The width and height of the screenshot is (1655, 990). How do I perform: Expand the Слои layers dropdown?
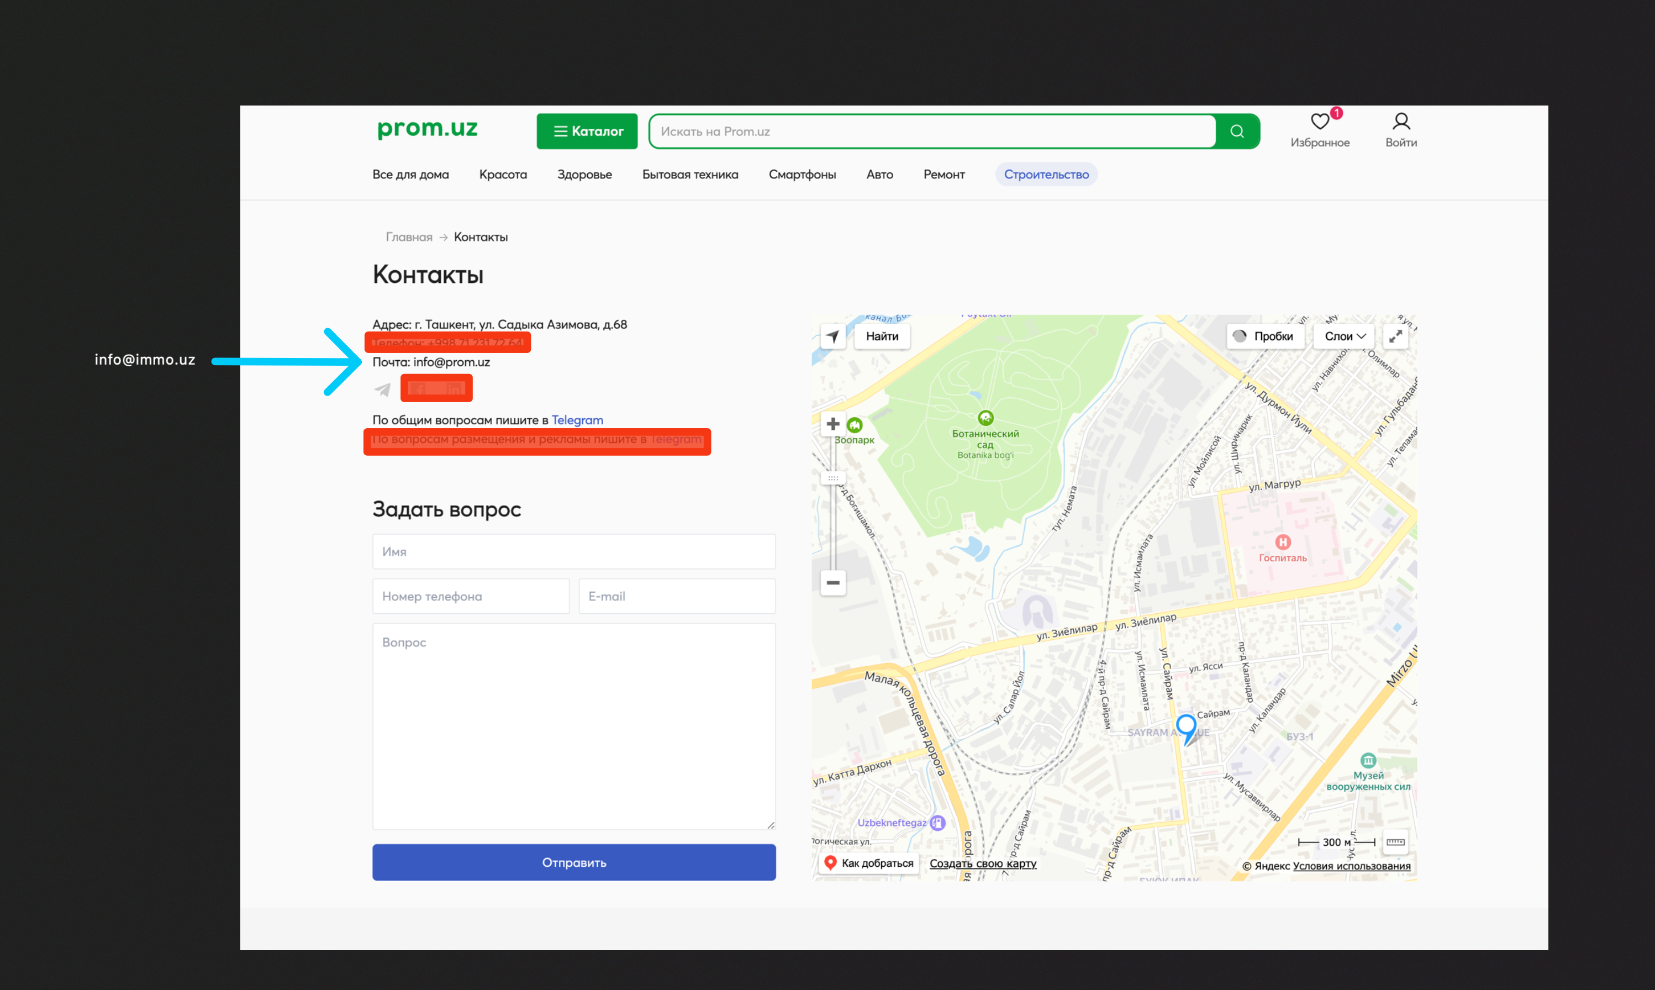point(1344,336)
